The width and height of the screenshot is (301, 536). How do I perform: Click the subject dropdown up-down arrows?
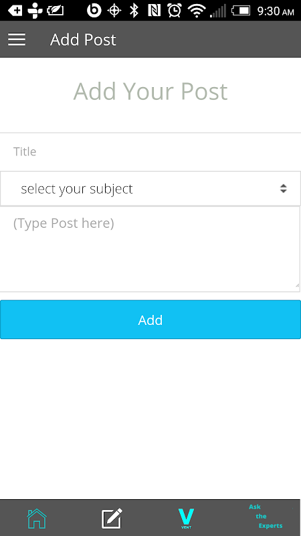coord(283,189)
